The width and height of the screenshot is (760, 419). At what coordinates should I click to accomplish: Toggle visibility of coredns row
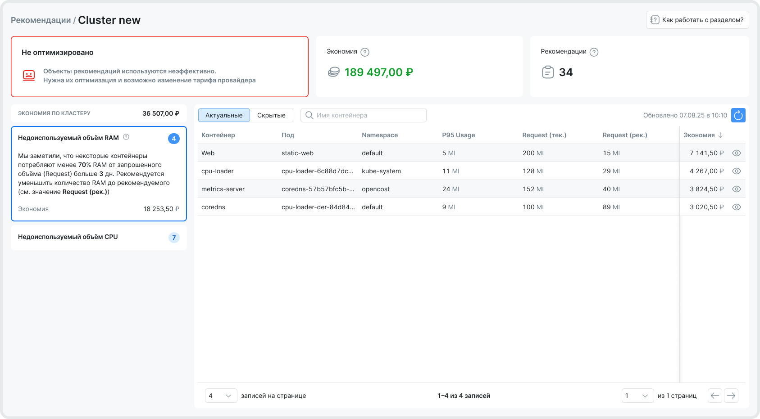pos(736,207)
